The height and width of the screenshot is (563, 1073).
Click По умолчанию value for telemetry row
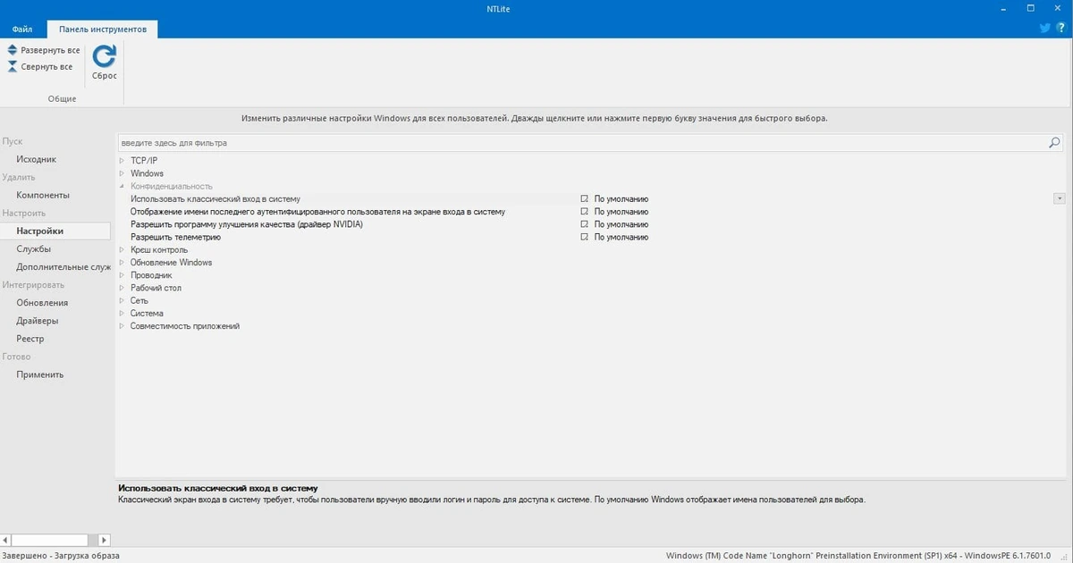tap(621, 238)
